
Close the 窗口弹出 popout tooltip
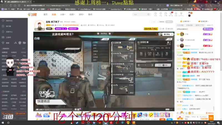tap(172, 34)
